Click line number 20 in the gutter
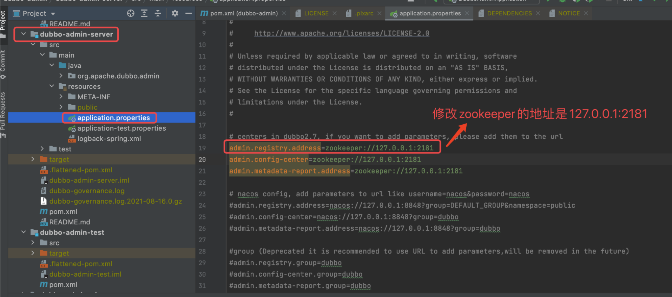This screenshot has height=297, width=672. coord(202,160)
